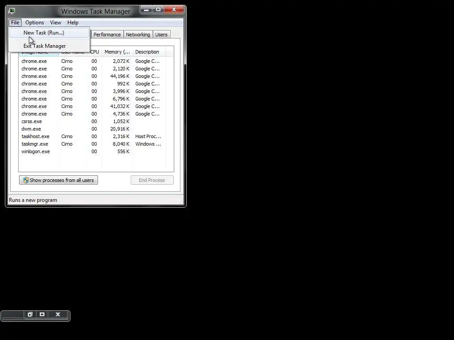Click the 8,040 K memory value
Image resolution: width=454 pixels, height=340 pixels.
(x=121, y=144)
